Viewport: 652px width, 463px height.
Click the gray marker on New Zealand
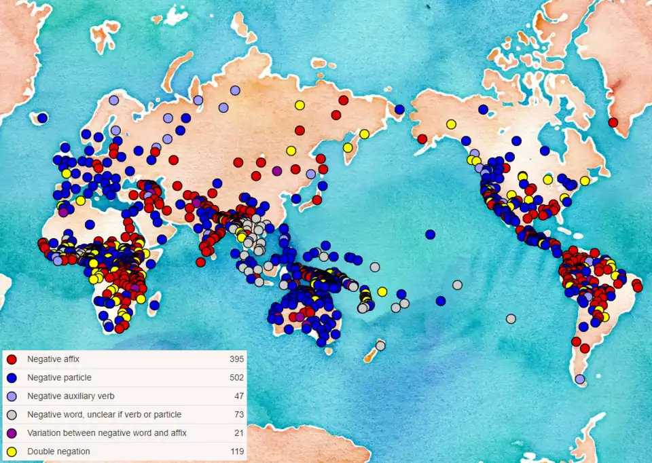point(380,346)
